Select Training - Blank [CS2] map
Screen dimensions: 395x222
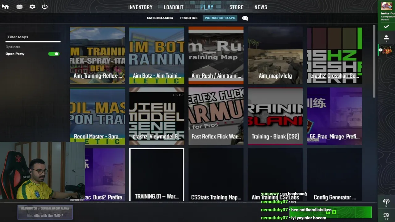275,116
